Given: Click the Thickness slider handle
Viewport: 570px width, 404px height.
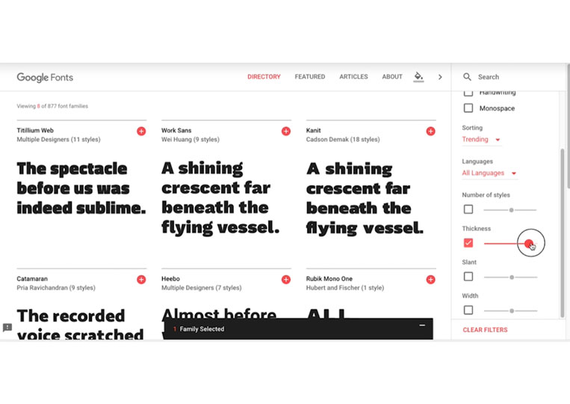Looking at the screenshot, I should coord(529,243).
